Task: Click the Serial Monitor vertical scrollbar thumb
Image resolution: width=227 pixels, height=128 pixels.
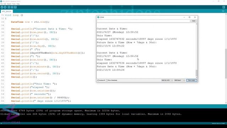Action: click(x=196, y=73)
